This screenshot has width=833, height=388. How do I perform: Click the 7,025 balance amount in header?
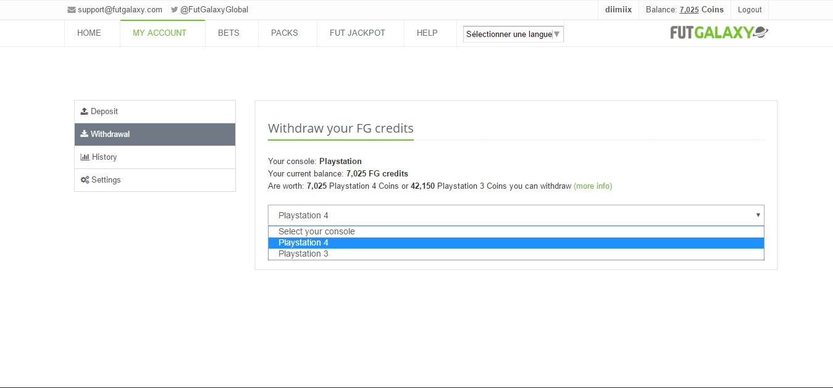[689, 10]
